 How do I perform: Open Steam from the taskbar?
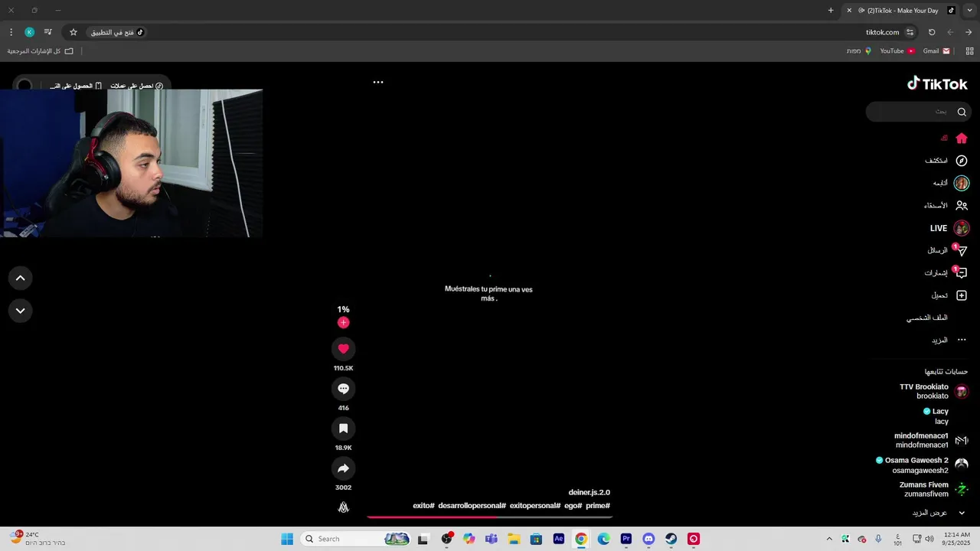[671, 539]
